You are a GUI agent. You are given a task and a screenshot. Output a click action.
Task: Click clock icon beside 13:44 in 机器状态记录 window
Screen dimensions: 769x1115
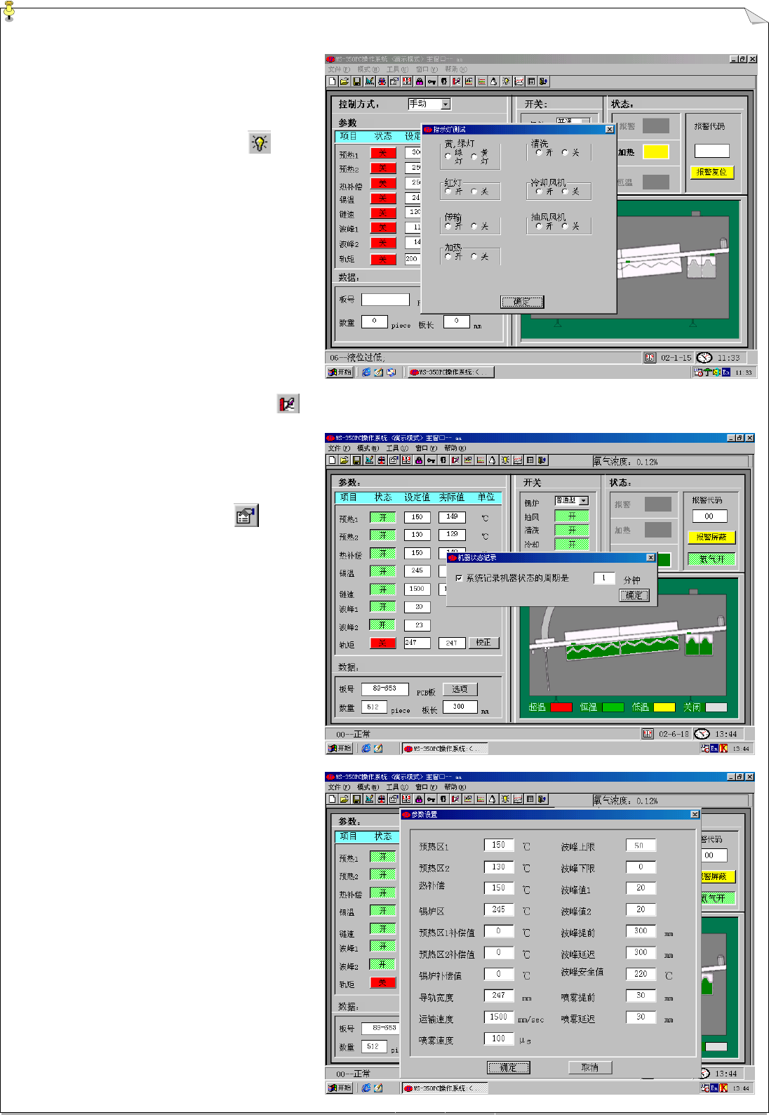(702, 734)
